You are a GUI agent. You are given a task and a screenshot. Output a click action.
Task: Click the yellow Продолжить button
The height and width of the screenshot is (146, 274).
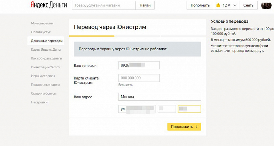184,127
